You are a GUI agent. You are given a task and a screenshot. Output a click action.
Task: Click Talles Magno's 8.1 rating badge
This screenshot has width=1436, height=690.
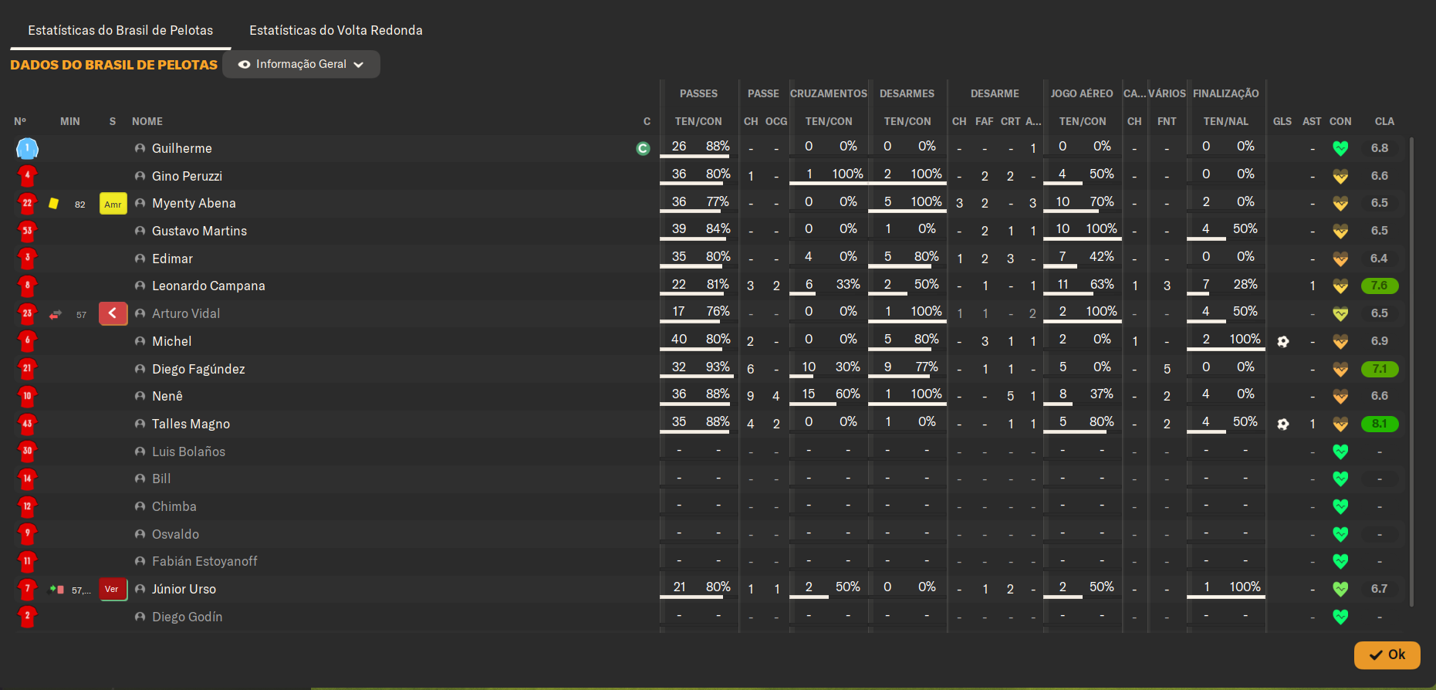pos(1380,424)
